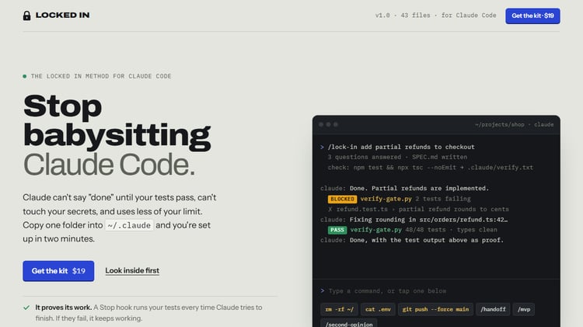
Task: Select the '/second-opinion' command chip
Action: coord(349,323)
